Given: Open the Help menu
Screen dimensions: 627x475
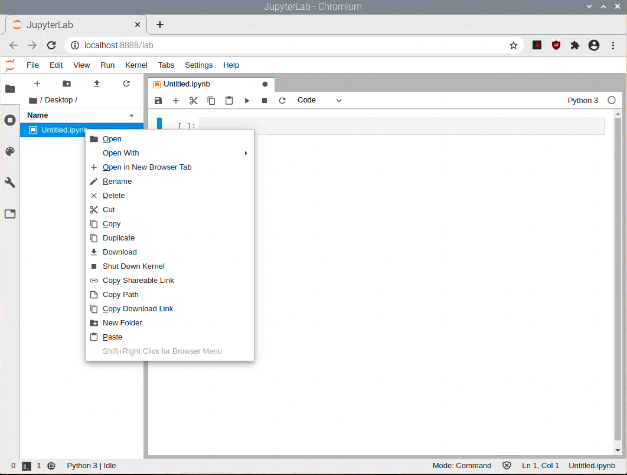Looking at the screenshot, I should tap(231, 65).
